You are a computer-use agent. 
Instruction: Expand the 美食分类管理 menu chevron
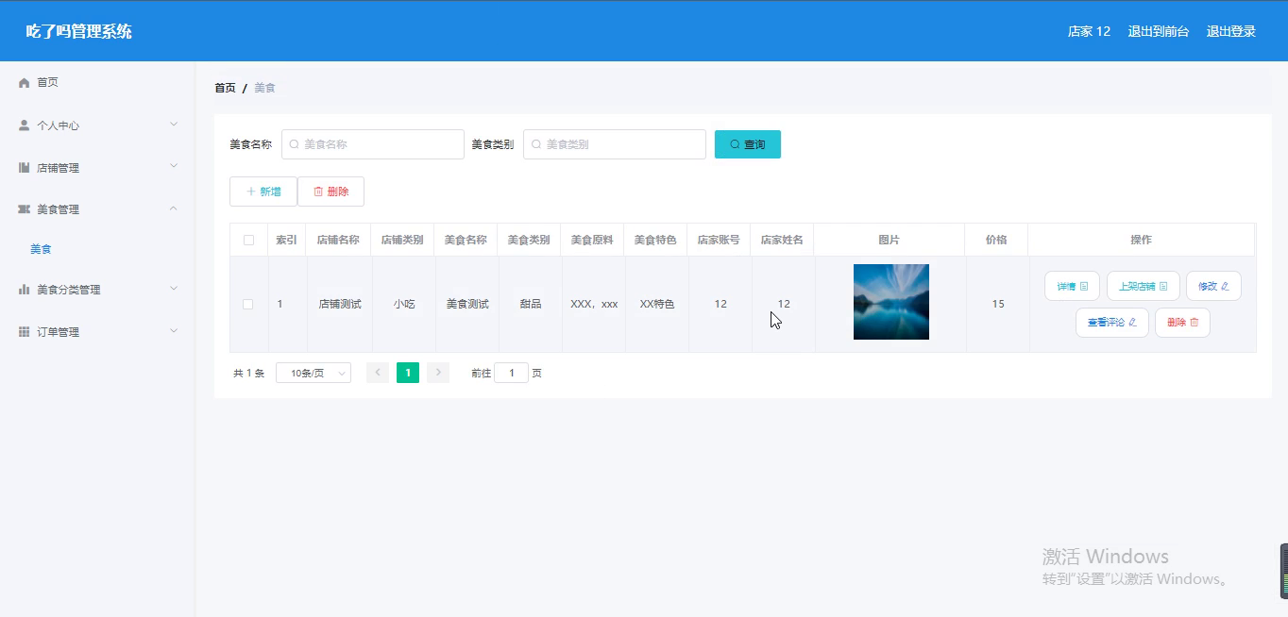pos(174,289)
